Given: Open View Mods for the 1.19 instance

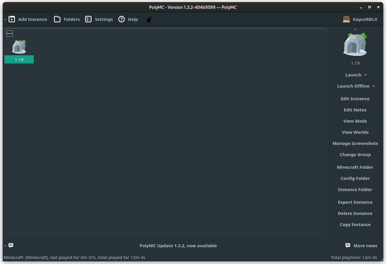Looking at the screenshot, I should [355, 121].
